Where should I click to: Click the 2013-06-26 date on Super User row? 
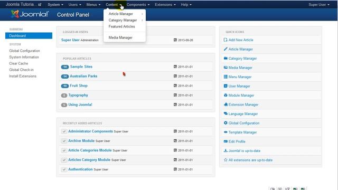pos(185,40)
